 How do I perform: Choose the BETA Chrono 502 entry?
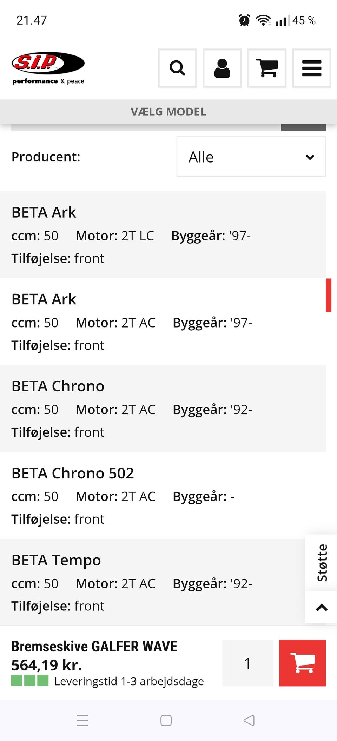click(x=163, y=495)
